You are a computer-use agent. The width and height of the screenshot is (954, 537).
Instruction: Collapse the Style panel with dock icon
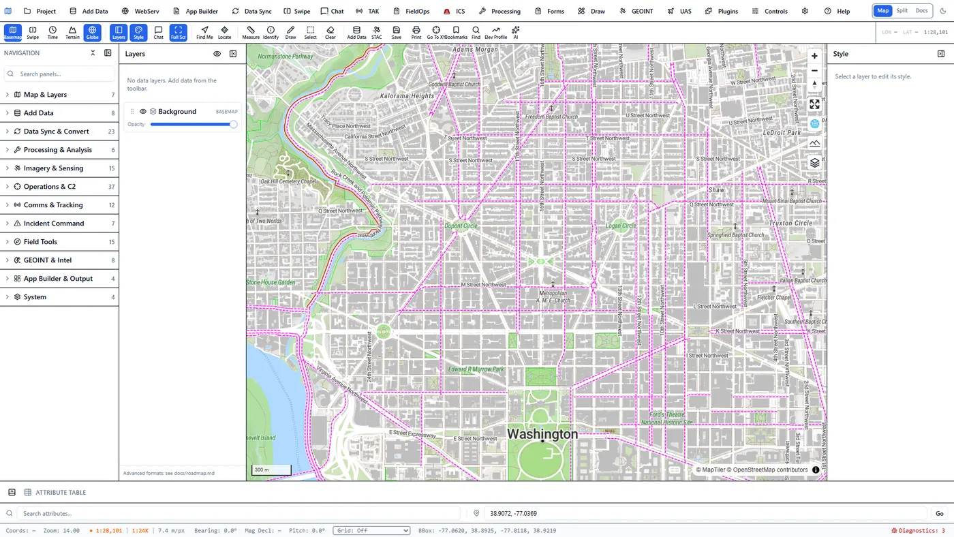point(941,54)
